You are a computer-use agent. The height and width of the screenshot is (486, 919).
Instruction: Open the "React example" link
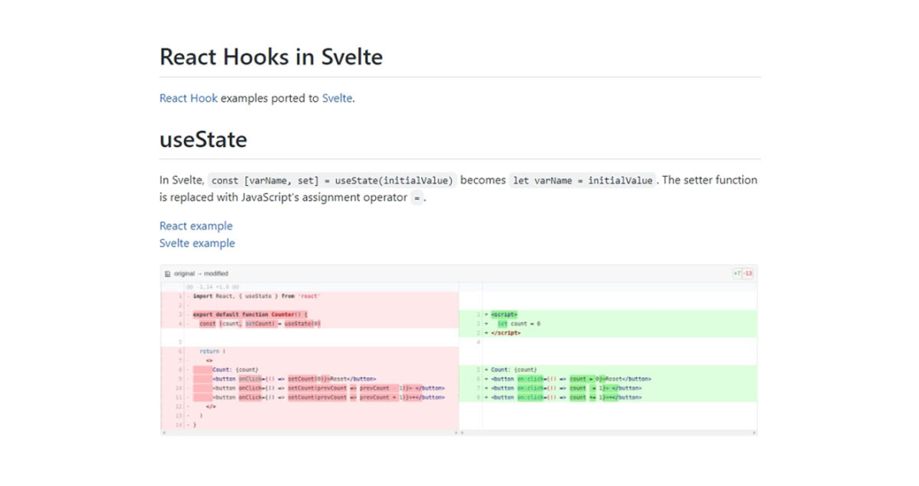click(196, 225)
